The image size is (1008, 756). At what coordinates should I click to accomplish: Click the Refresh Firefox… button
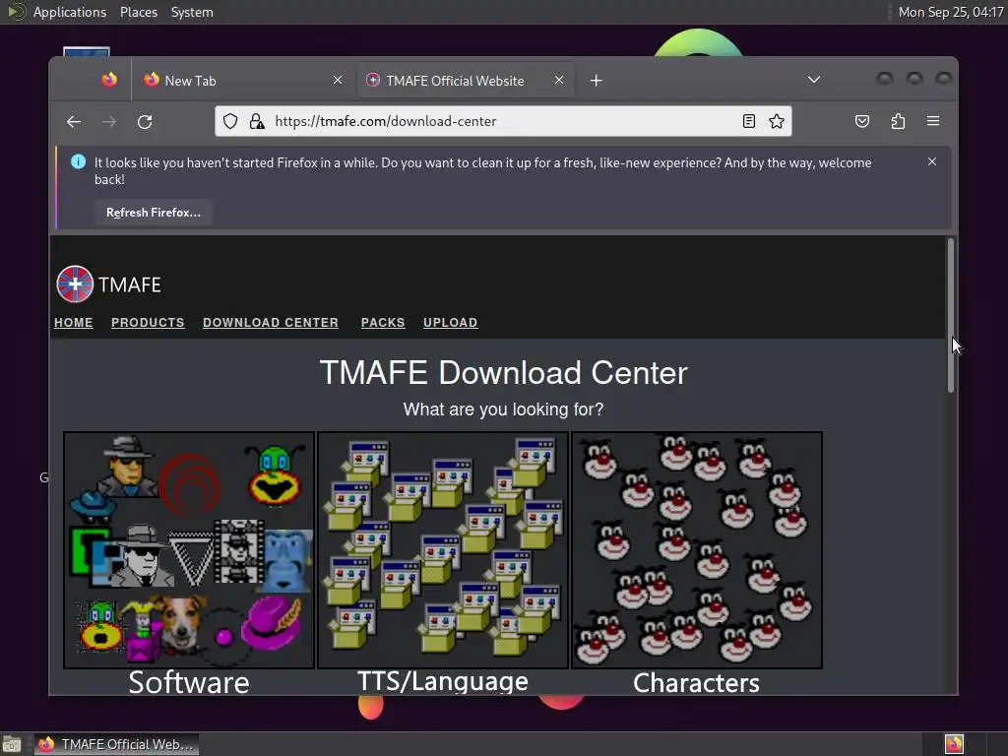coord(154,213)
